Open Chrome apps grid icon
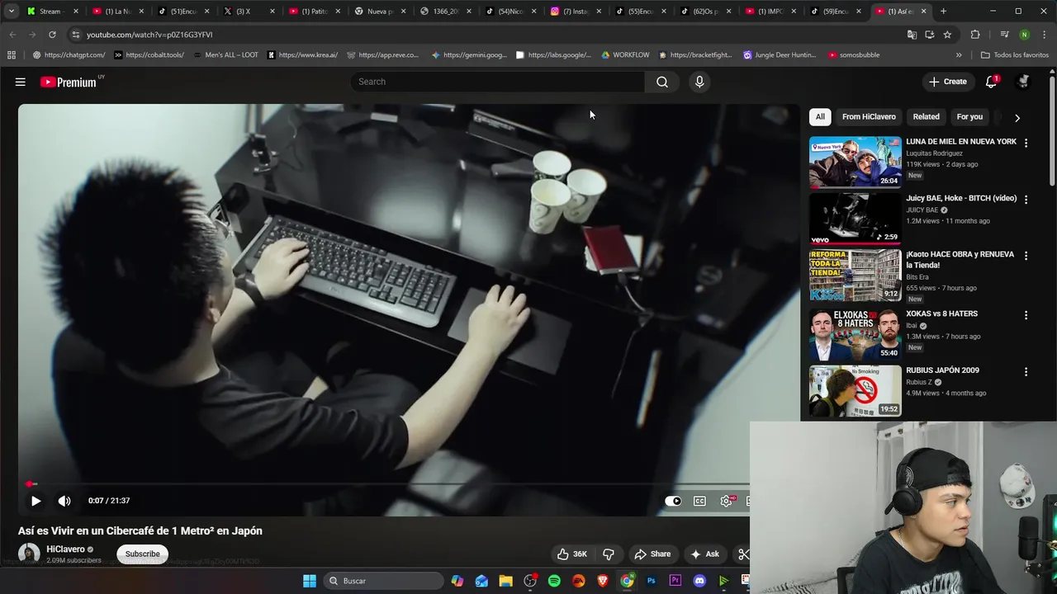Screen dimensions: 1057x594 [x=12, y=55]
